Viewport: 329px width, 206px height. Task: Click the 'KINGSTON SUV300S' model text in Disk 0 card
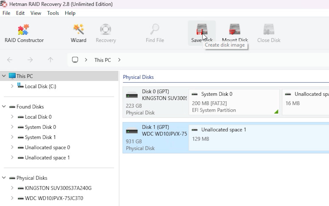pos(164,98)
